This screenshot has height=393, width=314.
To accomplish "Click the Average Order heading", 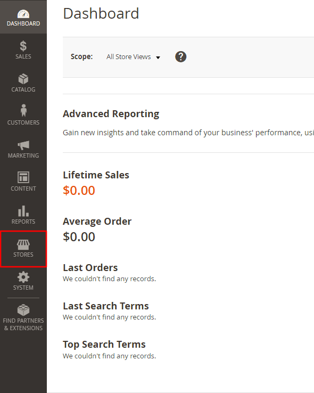I will (97, 222).
